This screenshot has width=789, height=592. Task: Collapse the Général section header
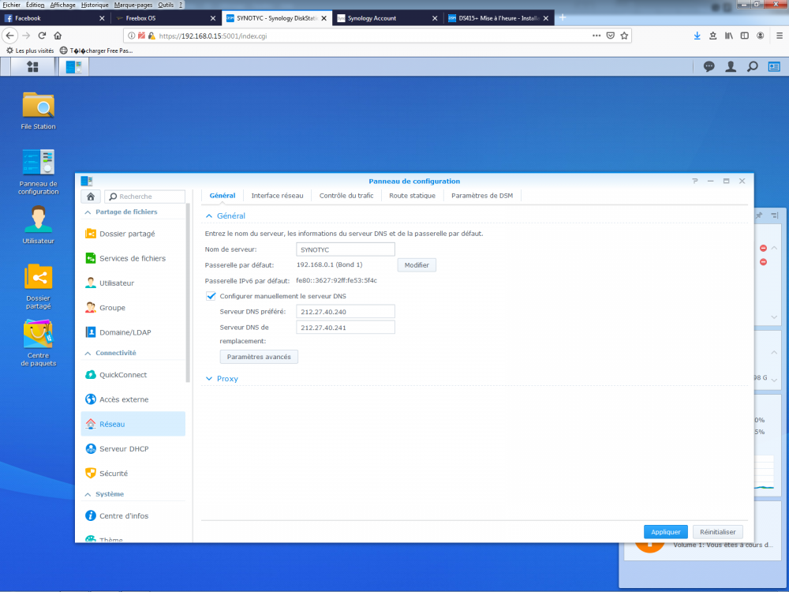click(x=225, y=215)
